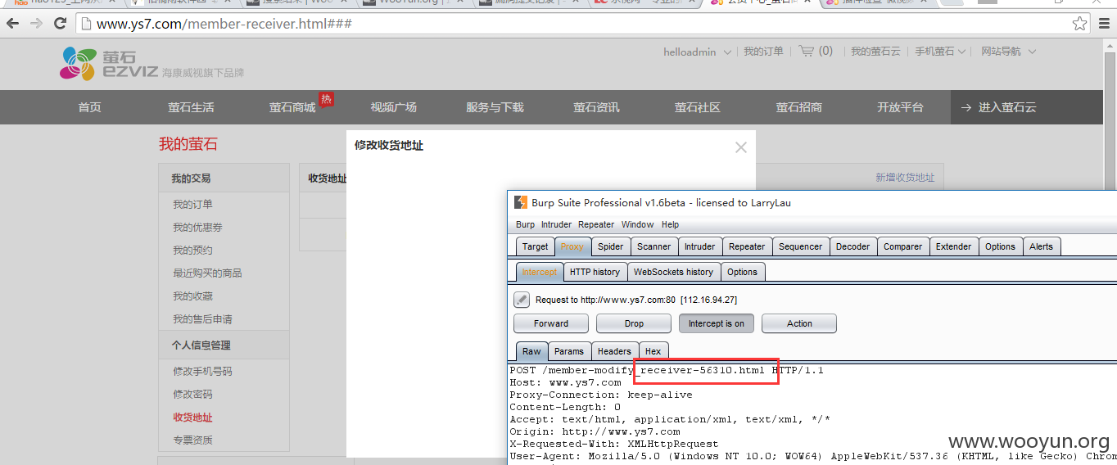Select 收货地址 sidebar link
This screenshot has width=1117, height=465.
click(192, 418)
